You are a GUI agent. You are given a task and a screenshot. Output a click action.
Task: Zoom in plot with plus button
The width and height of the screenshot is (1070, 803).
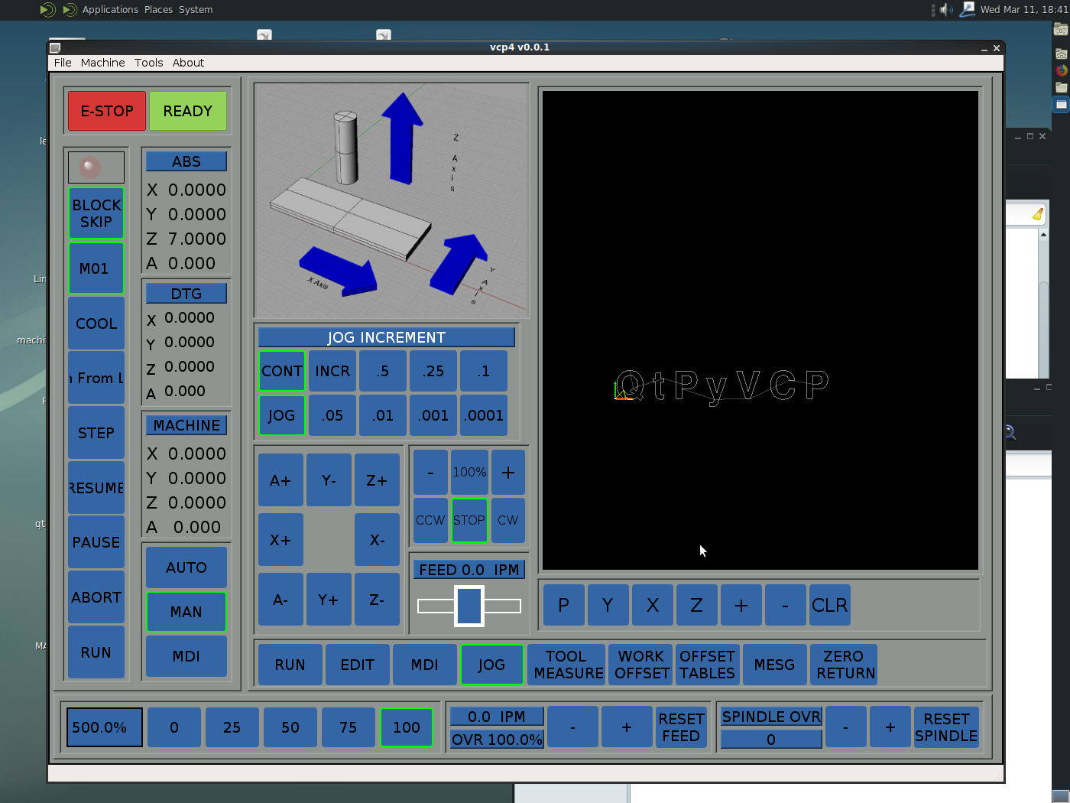(x=741, y=606)
